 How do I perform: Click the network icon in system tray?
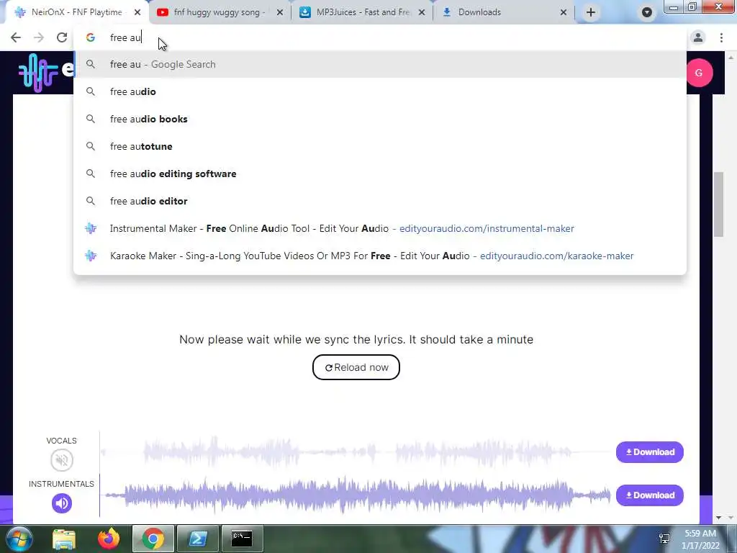point(664,539)
